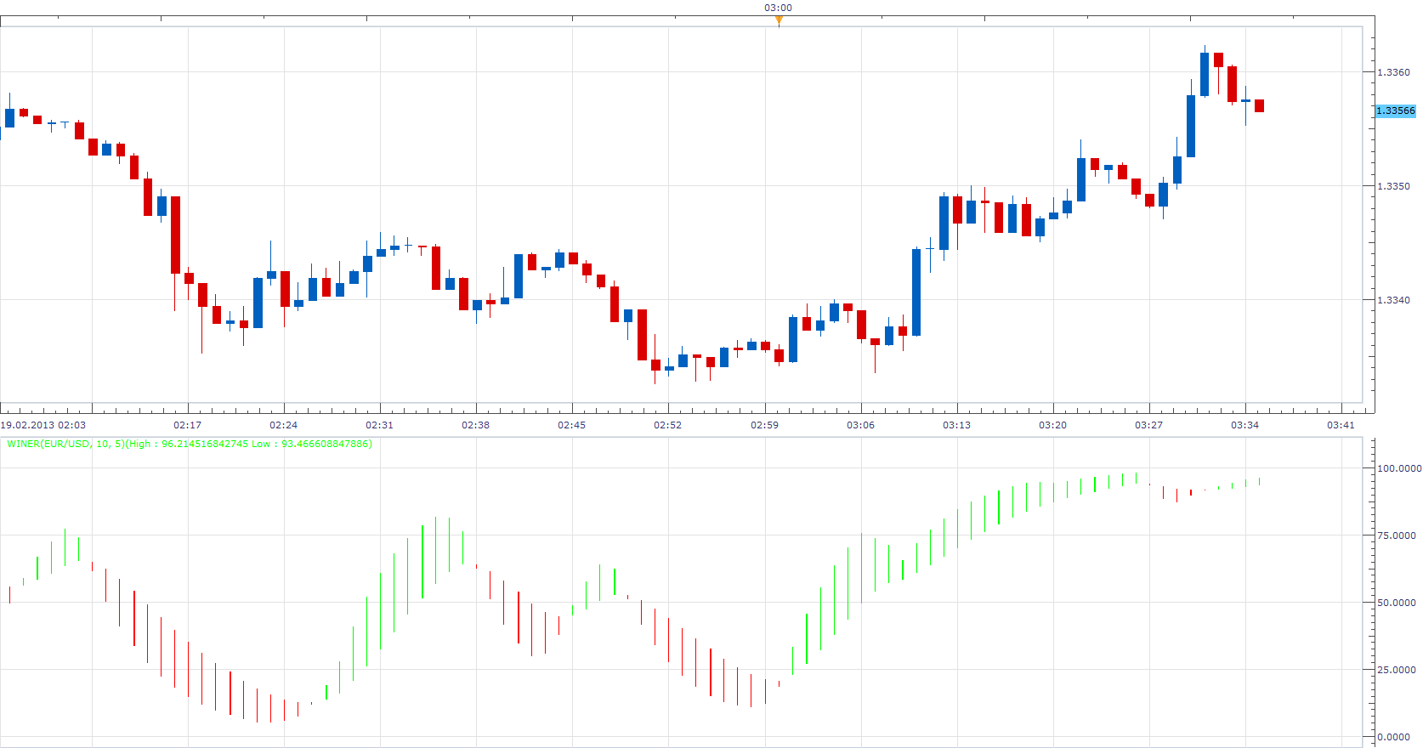Click the 25.0000 indicator scale label
This screenshot has width=1423, height=748.
1397,670
